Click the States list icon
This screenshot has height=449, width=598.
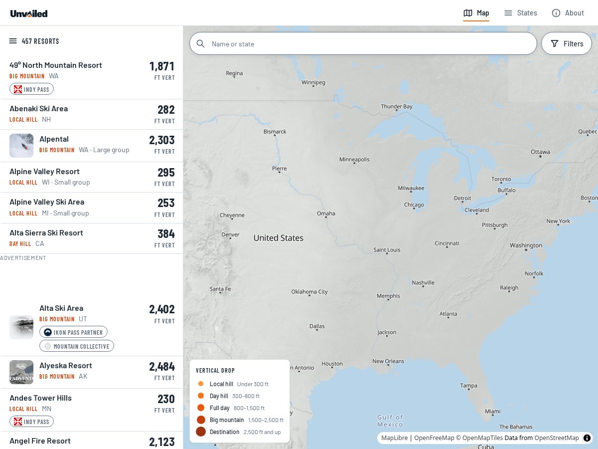pyautogui.click(x=508, y=13)
